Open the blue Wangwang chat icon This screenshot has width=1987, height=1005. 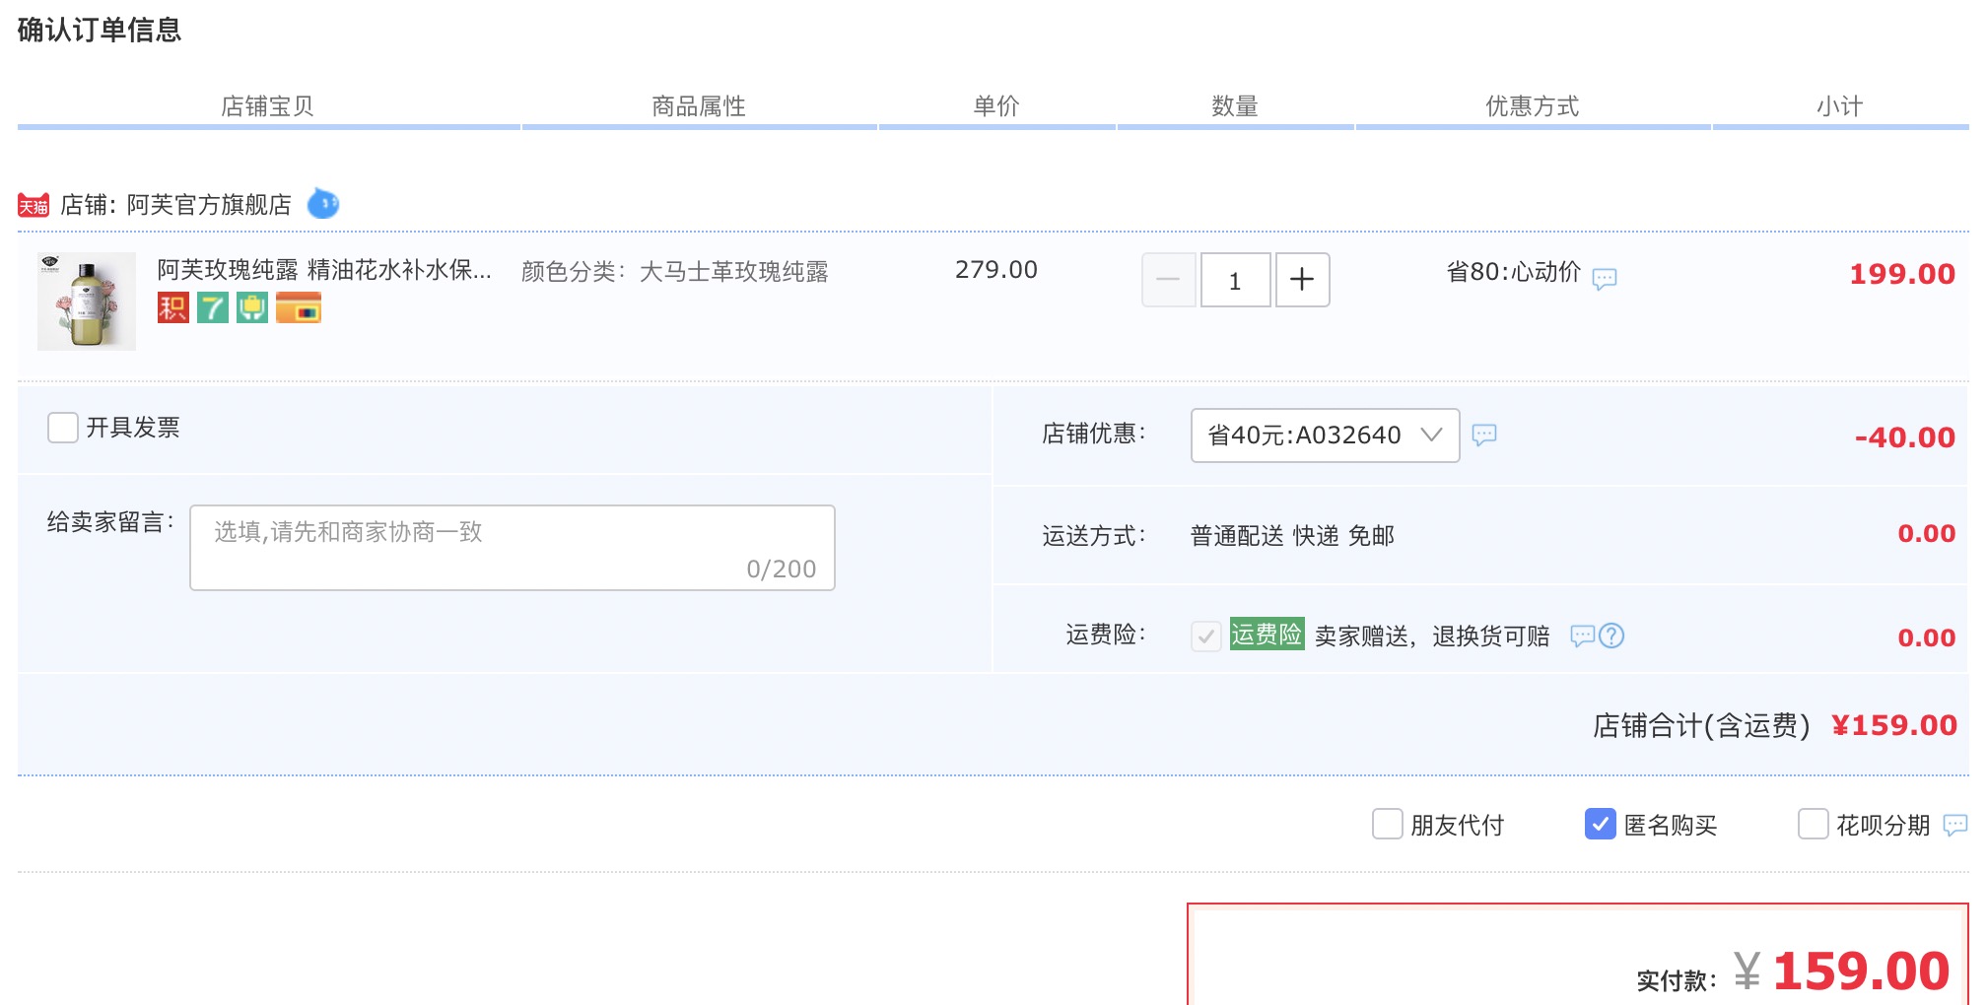tap(323, 204)
